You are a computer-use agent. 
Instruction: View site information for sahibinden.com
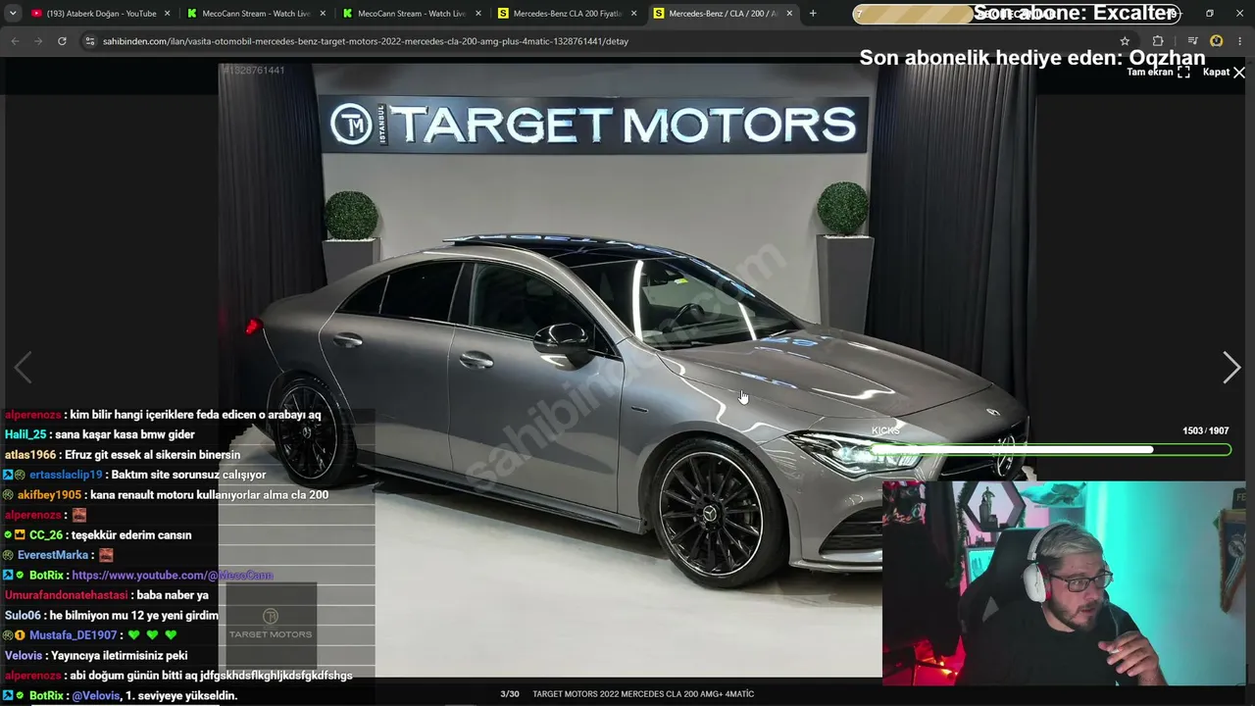tap(90, 41)
